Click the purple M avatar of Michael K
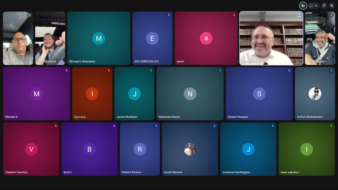This screenshot has height=190, width=338. 37,94
